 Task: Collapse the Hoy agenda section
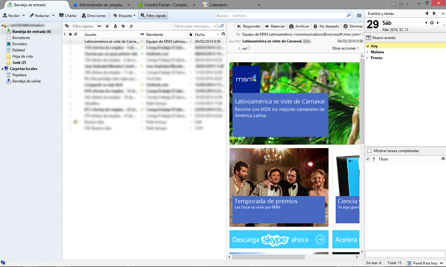pyautogui.click(x=368, y=46)
